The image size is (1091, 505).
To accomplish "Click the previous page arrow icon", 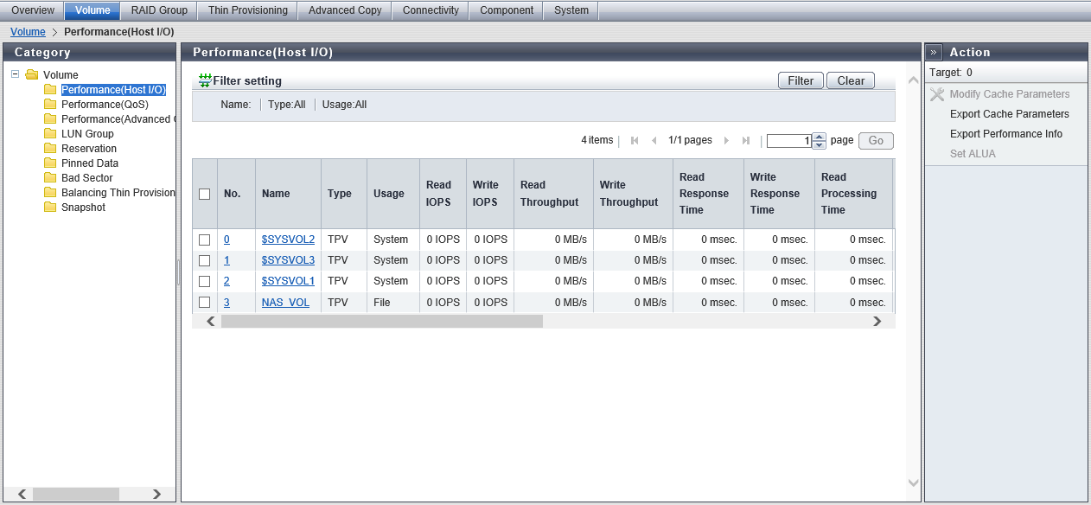I will 654,141.
